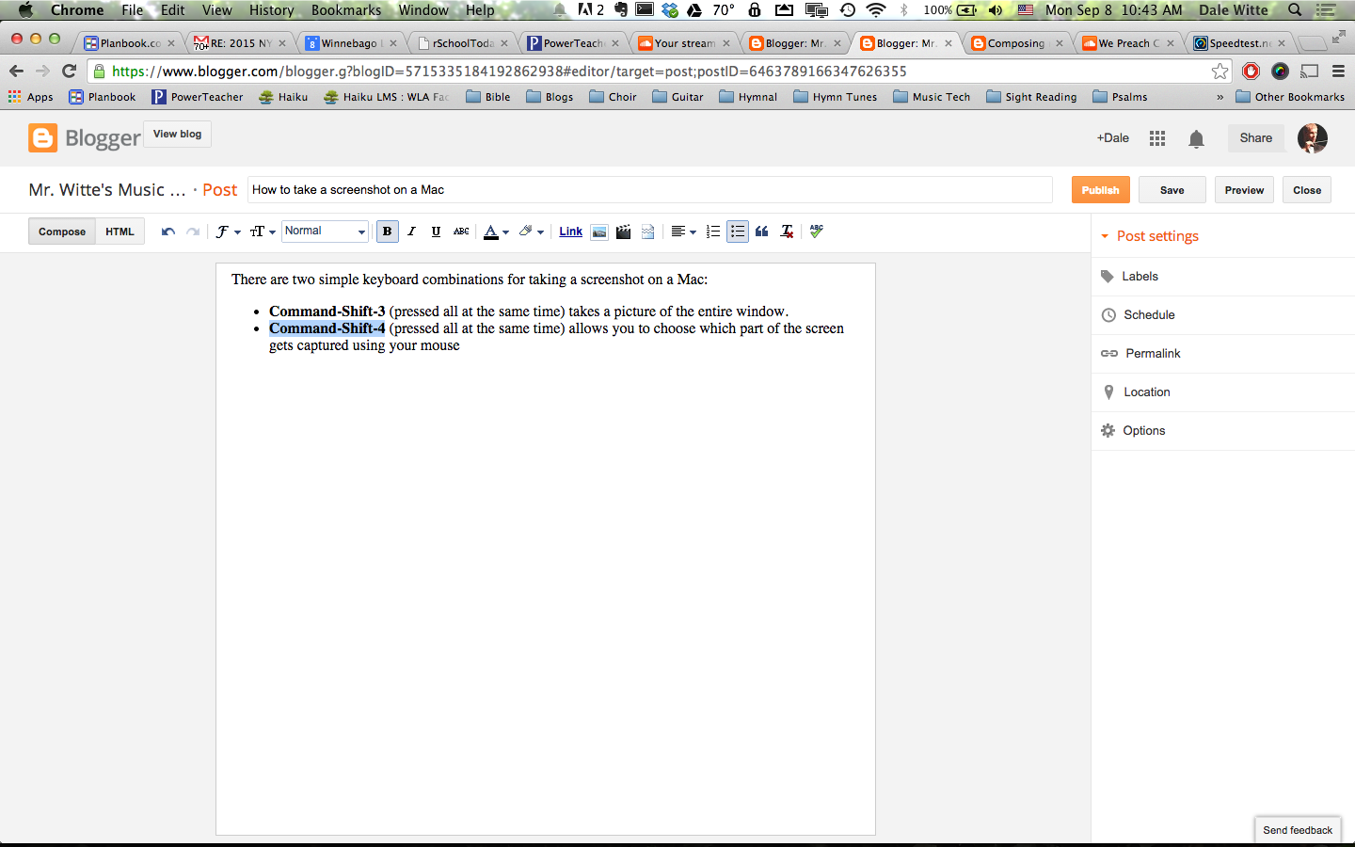Create a numbered list

point(713,232)
